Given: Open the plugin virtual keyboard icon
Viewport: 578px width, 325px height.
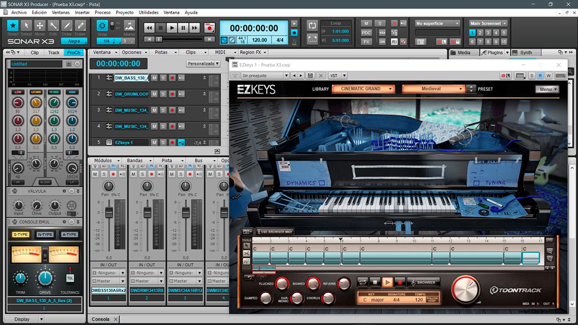Looking at the screenshot, I should pos(560,76).
